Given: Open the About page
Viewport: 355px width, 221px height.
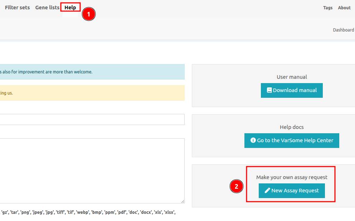Looking at the screenshot, I should (344, 8).
